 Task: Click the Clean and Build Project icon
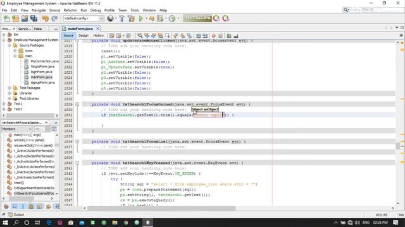131,18
